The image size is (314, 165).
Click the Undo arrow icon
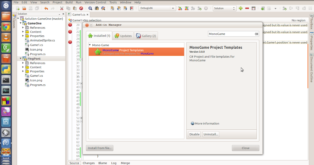coord(46,8)
